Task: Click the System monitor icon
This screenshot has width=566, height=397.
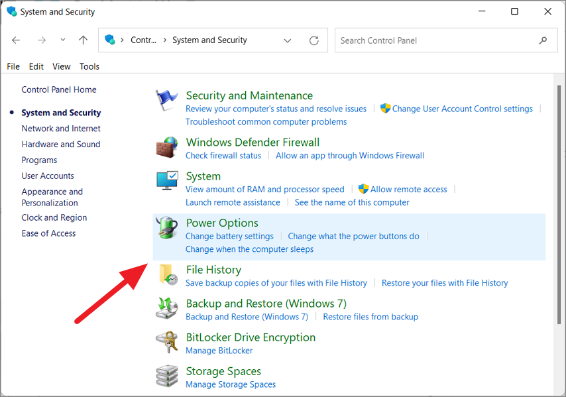Action: click(x=167, y=180)
